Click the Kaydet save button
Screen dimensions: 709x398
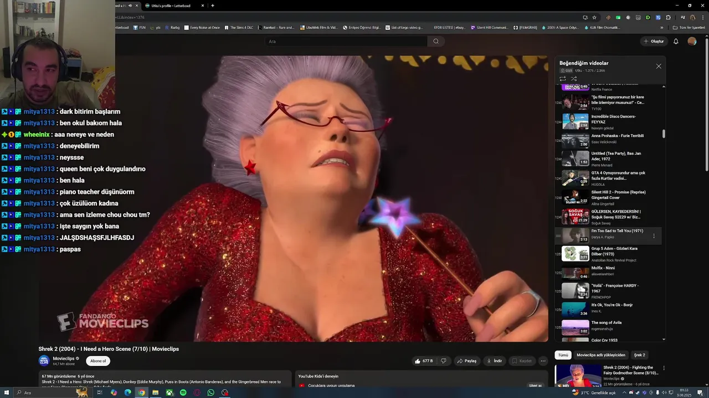click(x=521, y=361)
